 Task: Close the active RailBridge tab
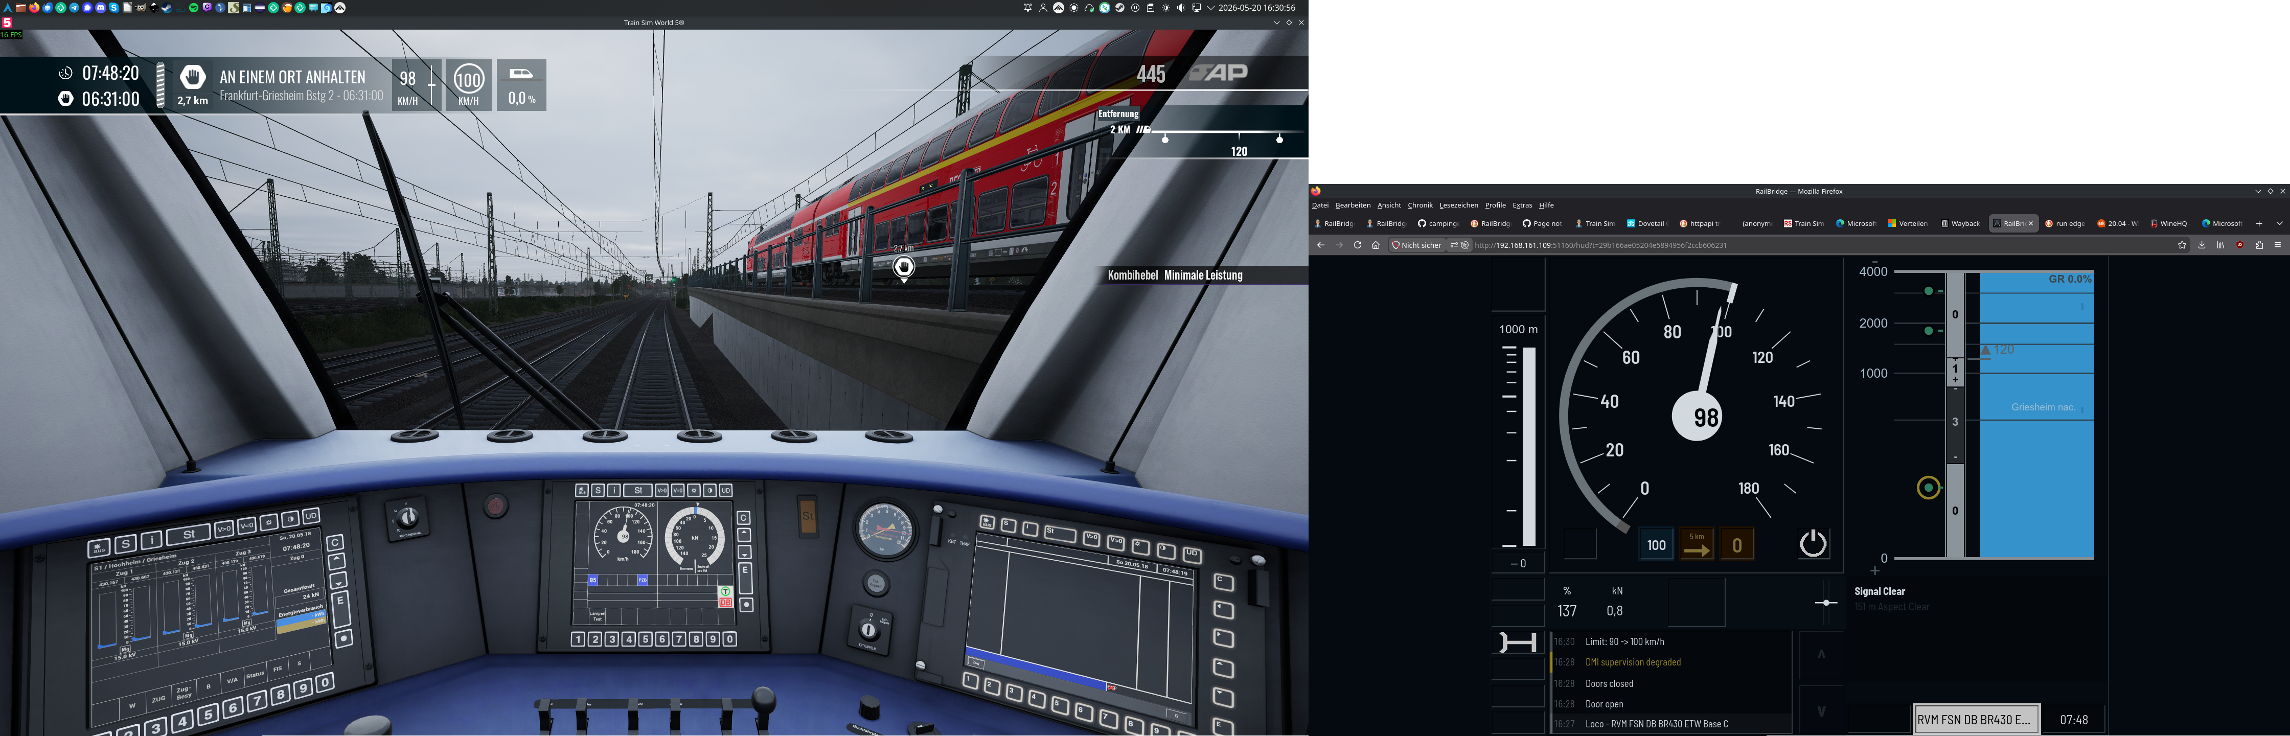click(x=2030, y=224)
